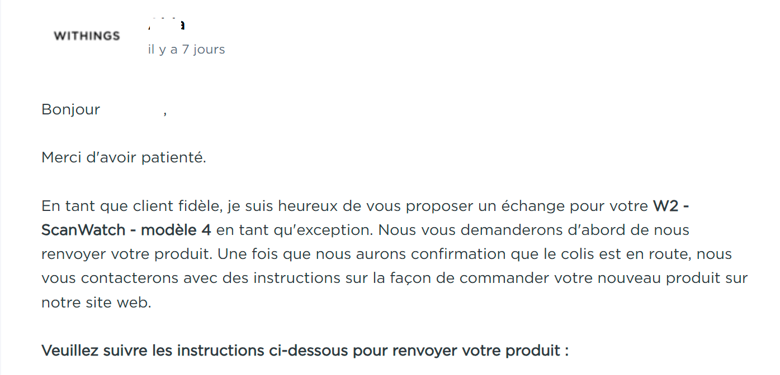Click the redacted sender name beside the logo
The image size is (780, 375).
click(x=167, y=25)
